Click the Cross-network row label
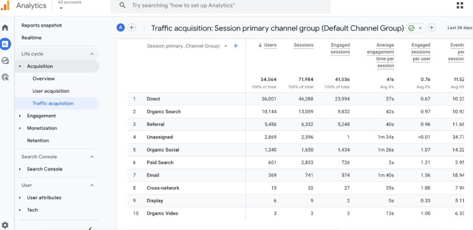This screenshot has width=473, height=230. (x=163, y=188)
